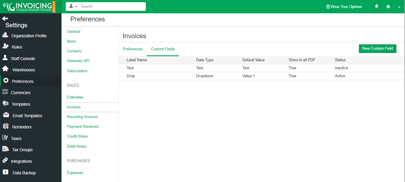Go to Email Templates label
This screenshot has width=405, height=182.
[27, 116]
